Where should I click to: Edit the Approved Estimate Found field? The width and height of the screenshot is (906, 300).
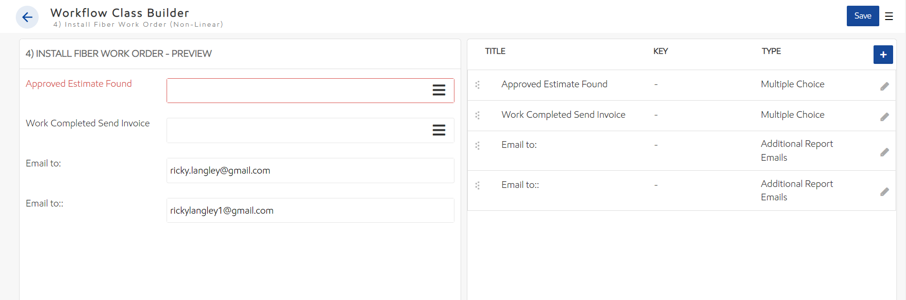[885, 86]
